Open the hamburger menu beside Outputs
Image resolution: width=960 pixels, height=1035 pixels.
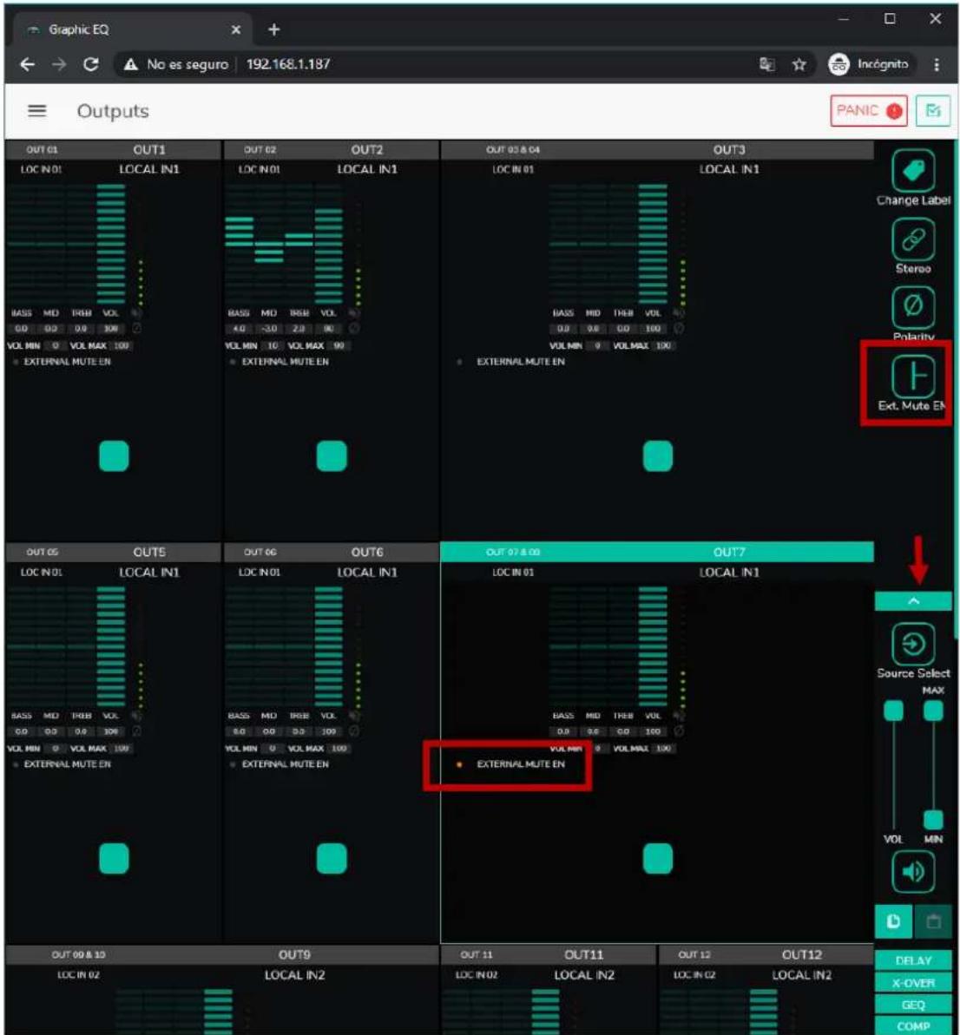(x=37, y=111)
